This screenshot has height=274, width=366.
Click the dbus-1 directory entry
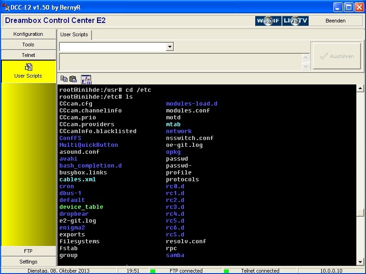70,193
